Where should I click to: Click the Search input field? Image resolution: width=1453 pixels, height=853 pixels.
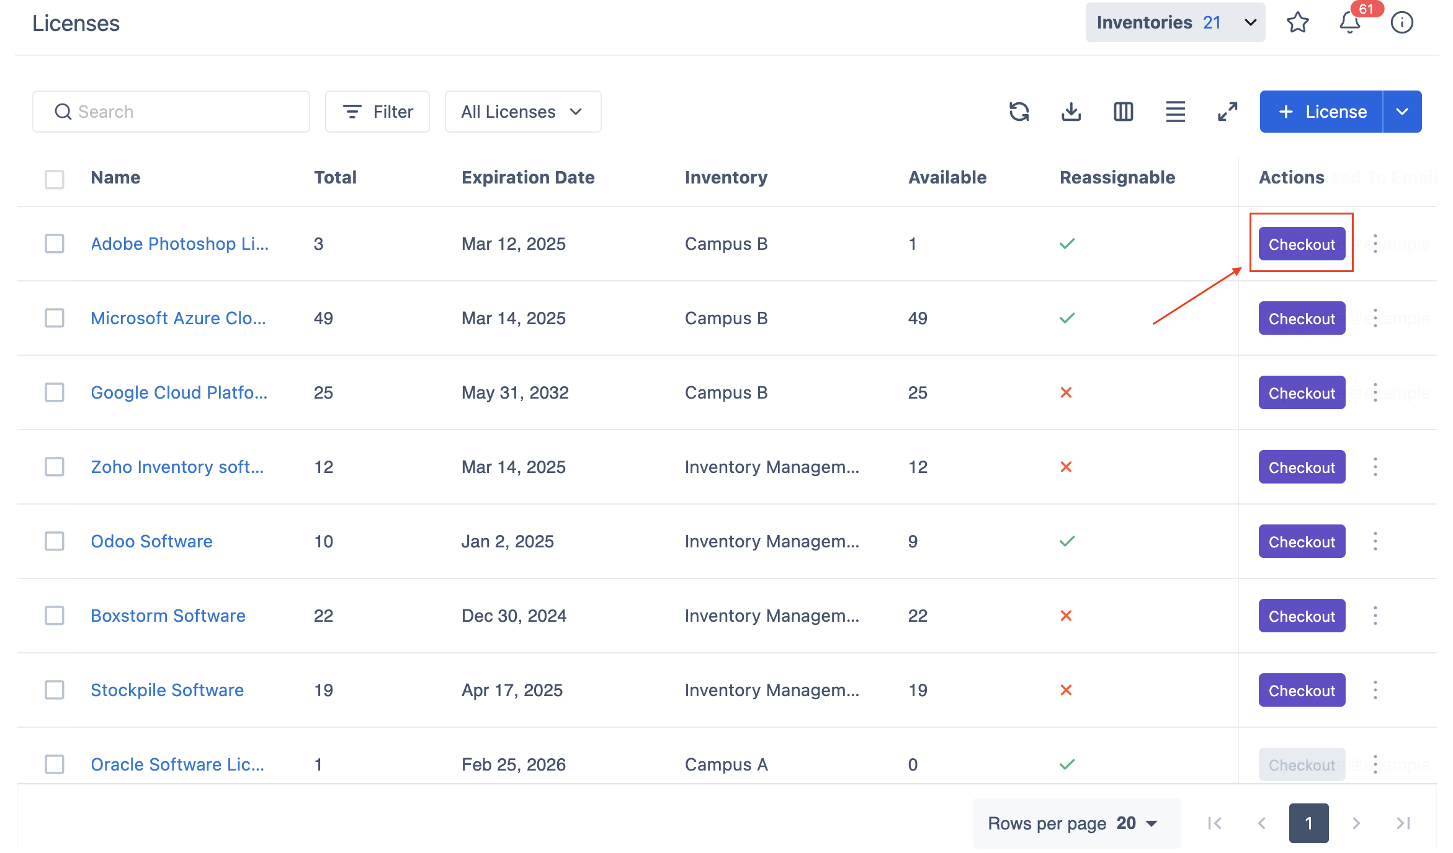pyautogui.click(x=171, y=112)
